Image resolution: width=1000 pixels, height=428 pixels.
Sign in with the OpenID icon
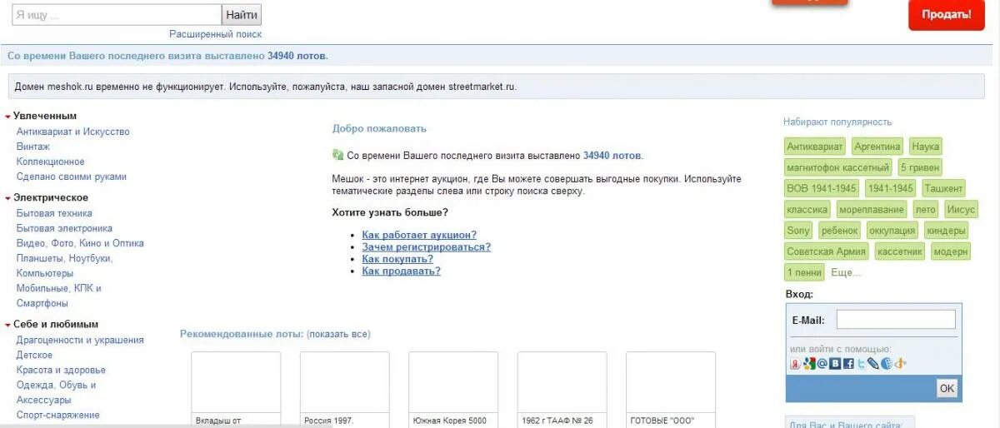coord(900,364)
